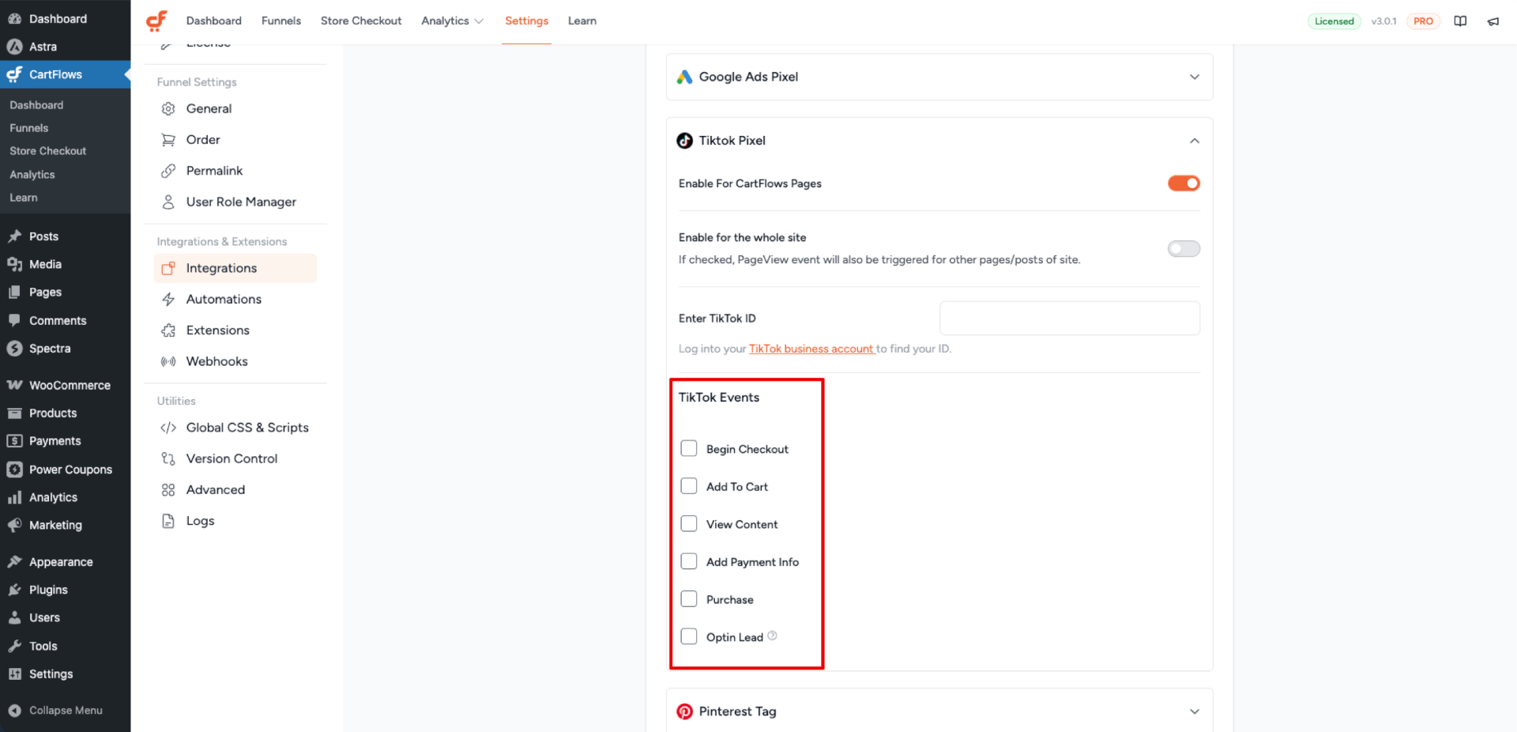Click the Permalink chain icon
1517x732 pixels.
(x=168, y=171)
